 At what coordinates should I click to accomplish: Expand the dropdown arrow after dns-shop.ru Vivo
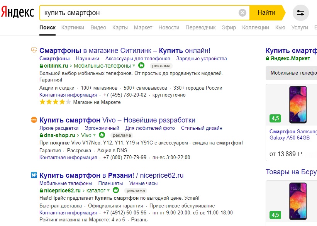[94, 135]
